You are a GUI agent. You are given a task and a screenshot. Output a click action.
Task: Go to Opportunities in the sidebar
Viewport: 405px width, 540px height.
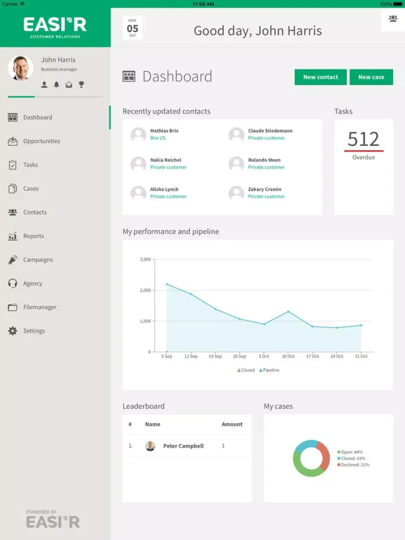tap(42, 141)
